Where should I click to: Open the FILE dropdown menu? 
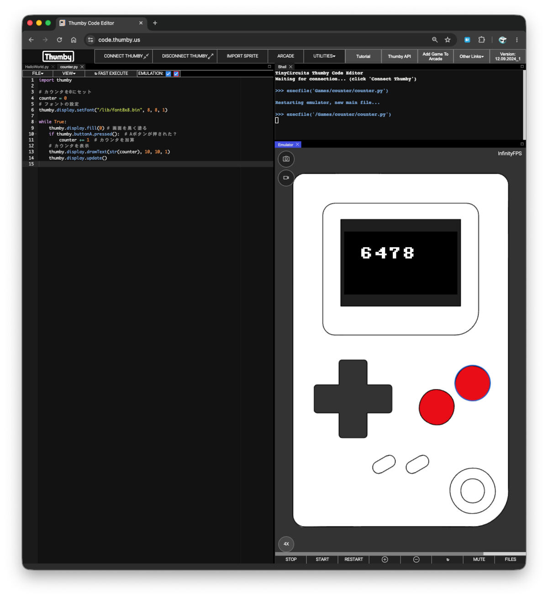38,73
